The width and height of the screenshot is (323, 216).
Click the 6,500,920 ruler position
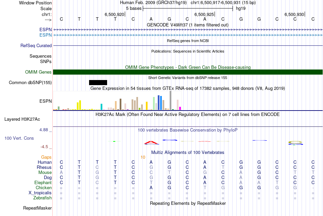click(x=114, y=14)
